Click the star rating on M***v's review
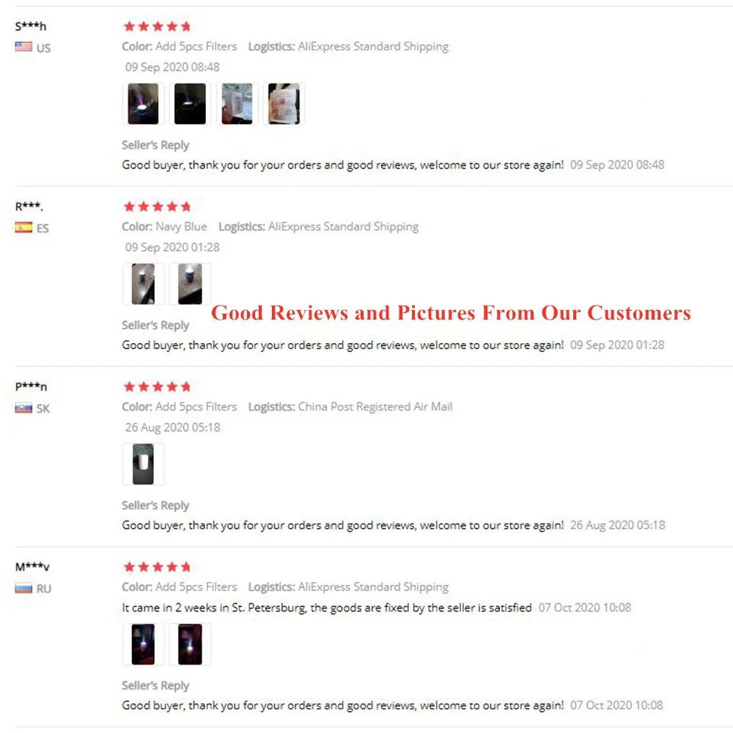The height and width of the screenshot is (733, 733). [157, 567]
